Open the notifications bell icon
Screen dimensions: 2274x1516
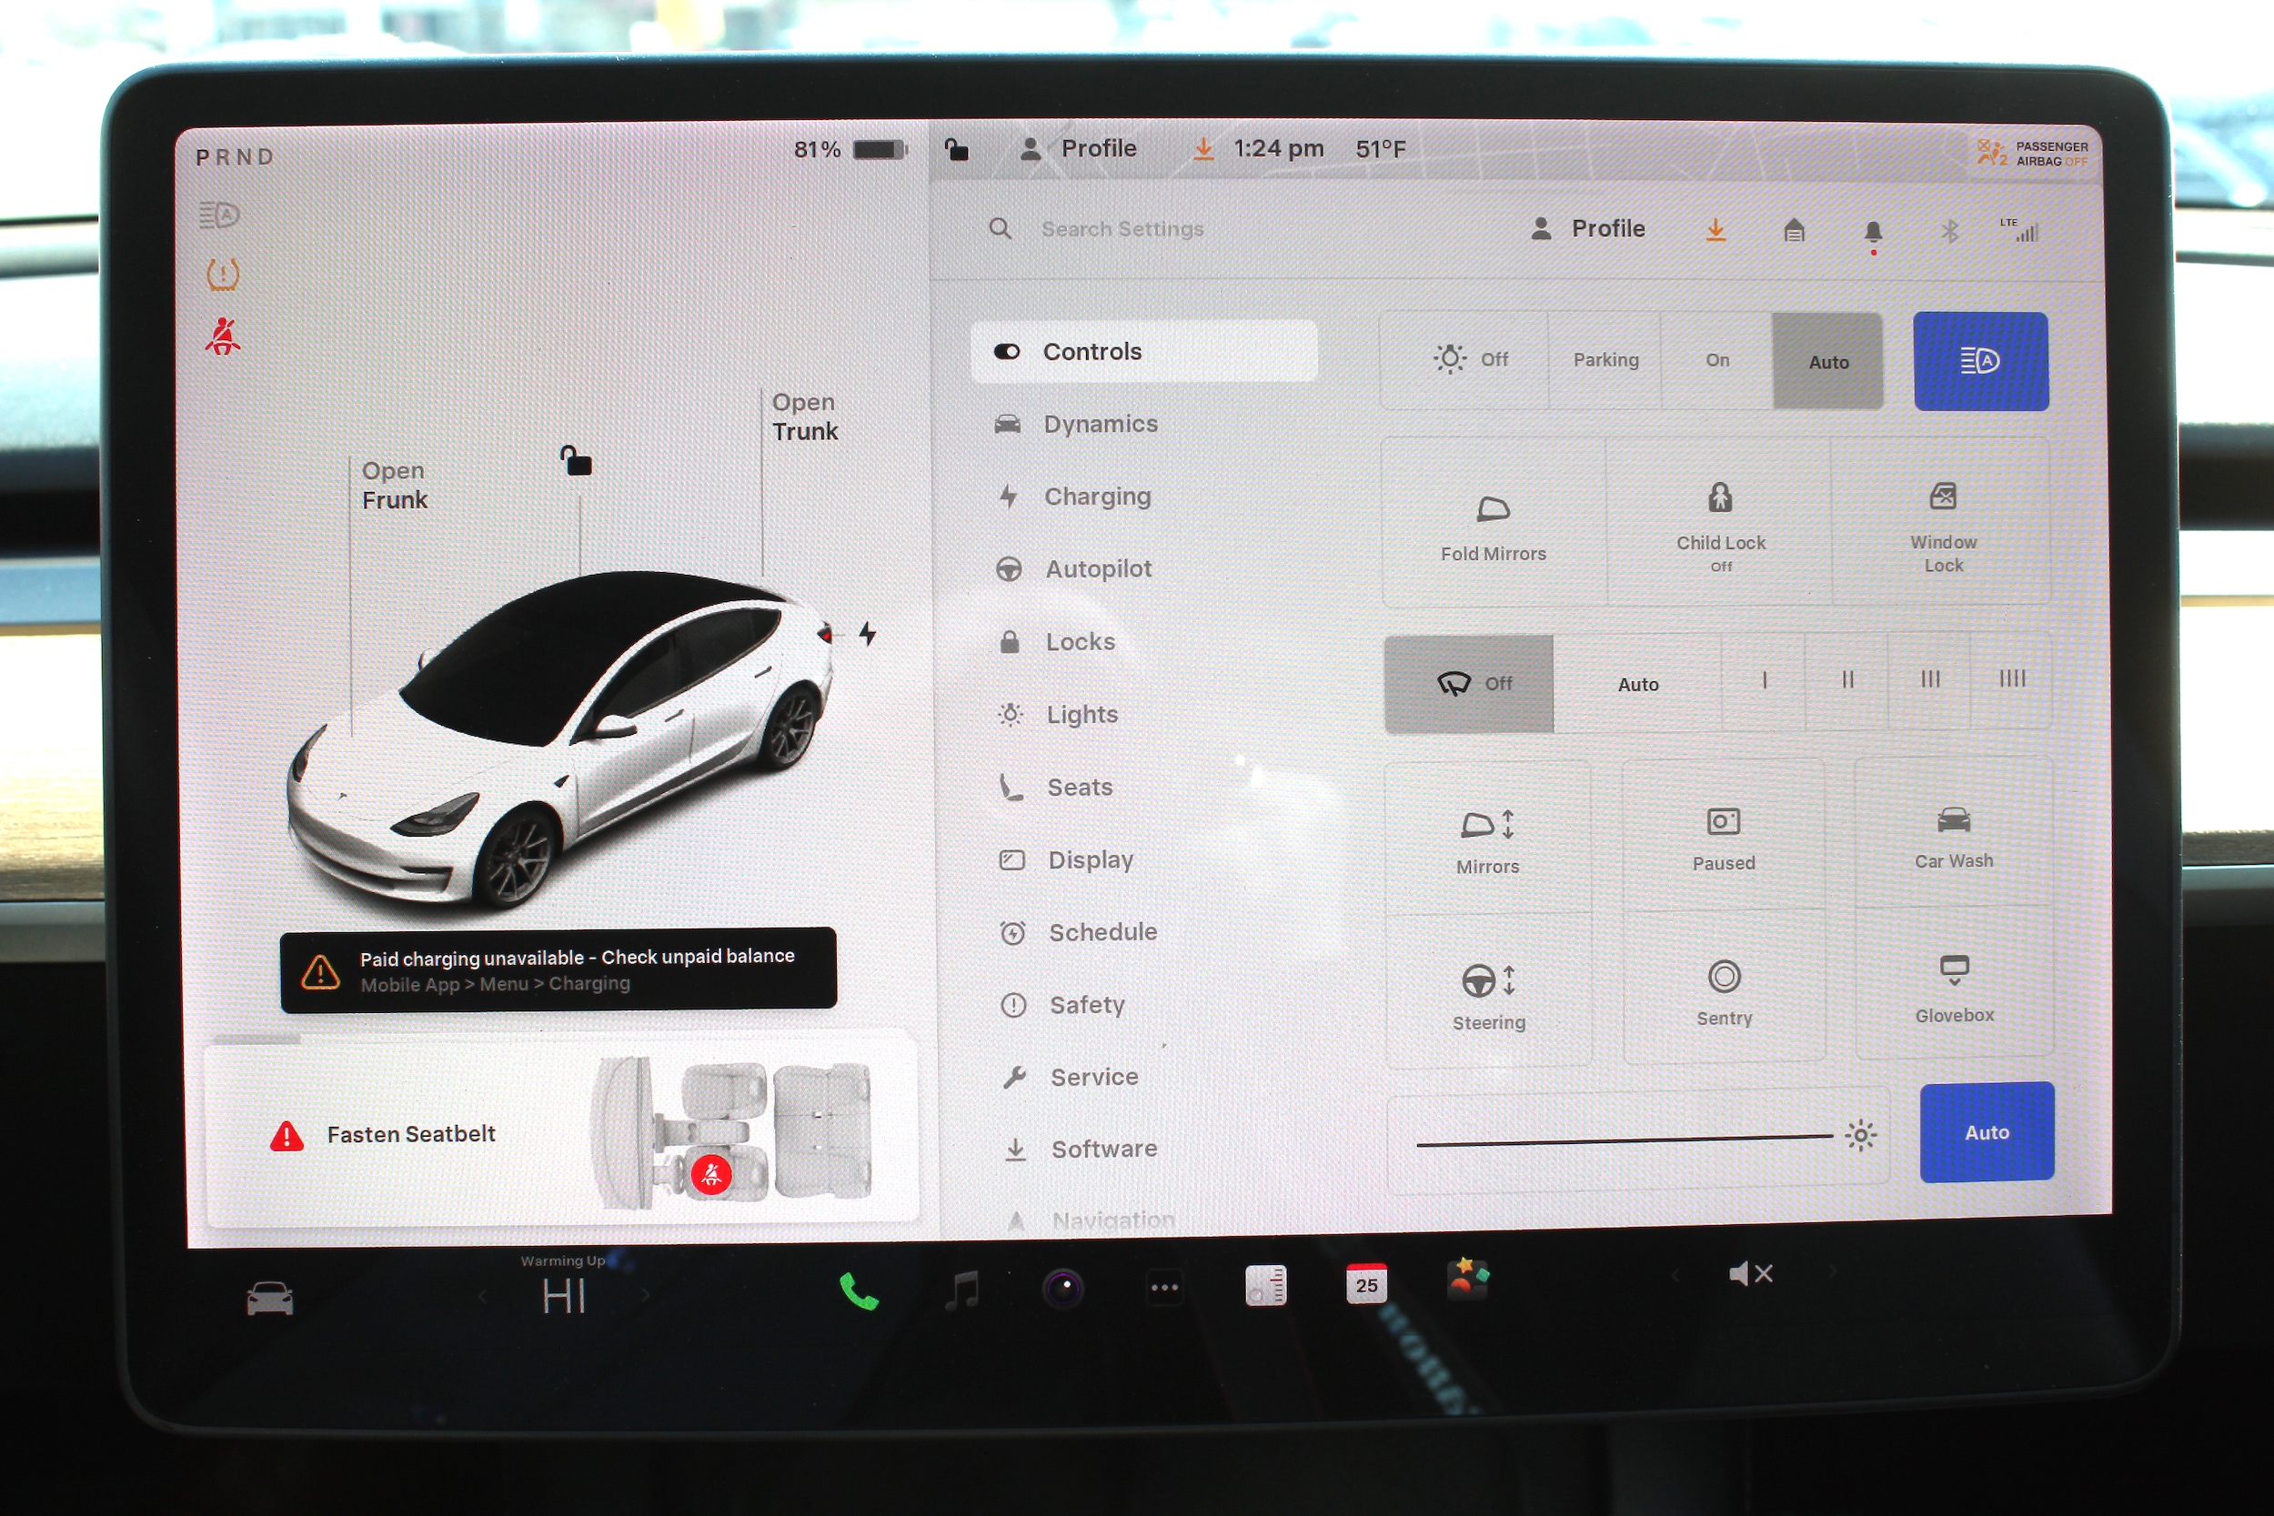1872,232
